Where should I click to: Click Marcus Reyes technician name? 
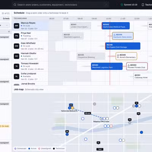click(28, 23)
